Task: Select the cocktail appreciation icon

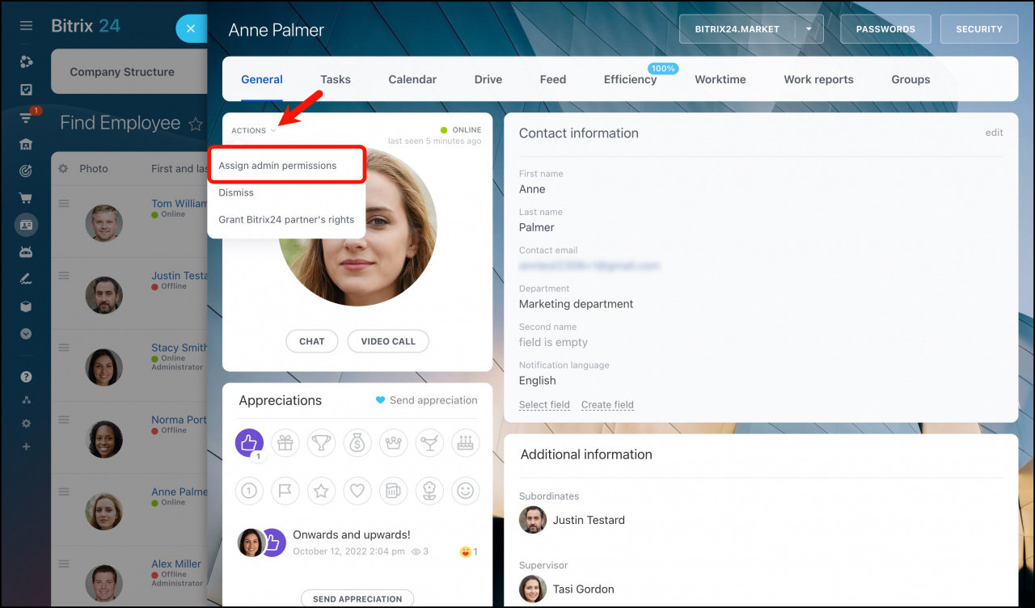Action: point(429,443)
